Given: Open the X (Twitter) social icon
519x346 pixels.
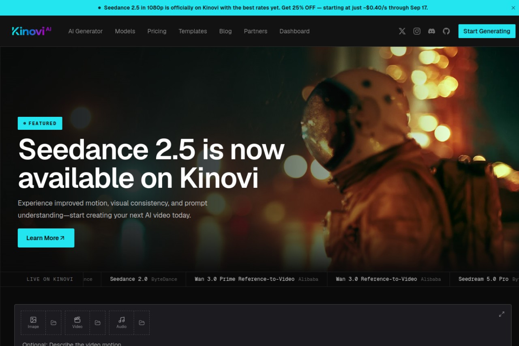Looking at the screenshot, I should tap(402, 31).
